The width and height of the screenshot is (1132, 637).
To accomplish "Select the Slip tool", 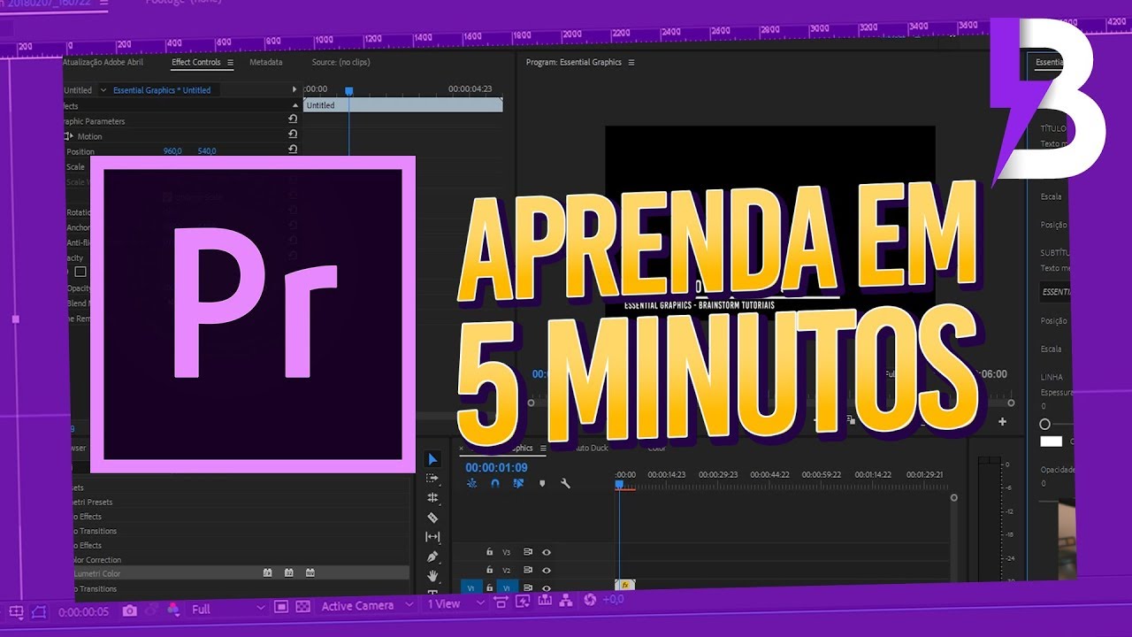I will (x=432, y=537).
